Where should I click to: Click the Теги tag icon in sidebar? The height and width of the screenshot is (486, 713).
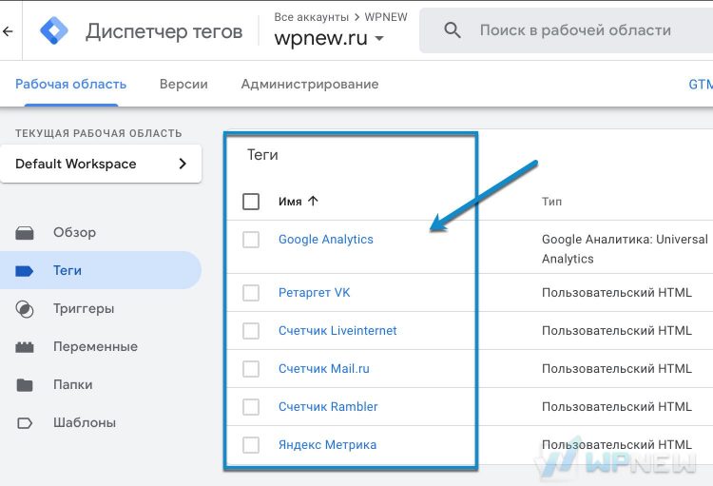pos(25,271)
